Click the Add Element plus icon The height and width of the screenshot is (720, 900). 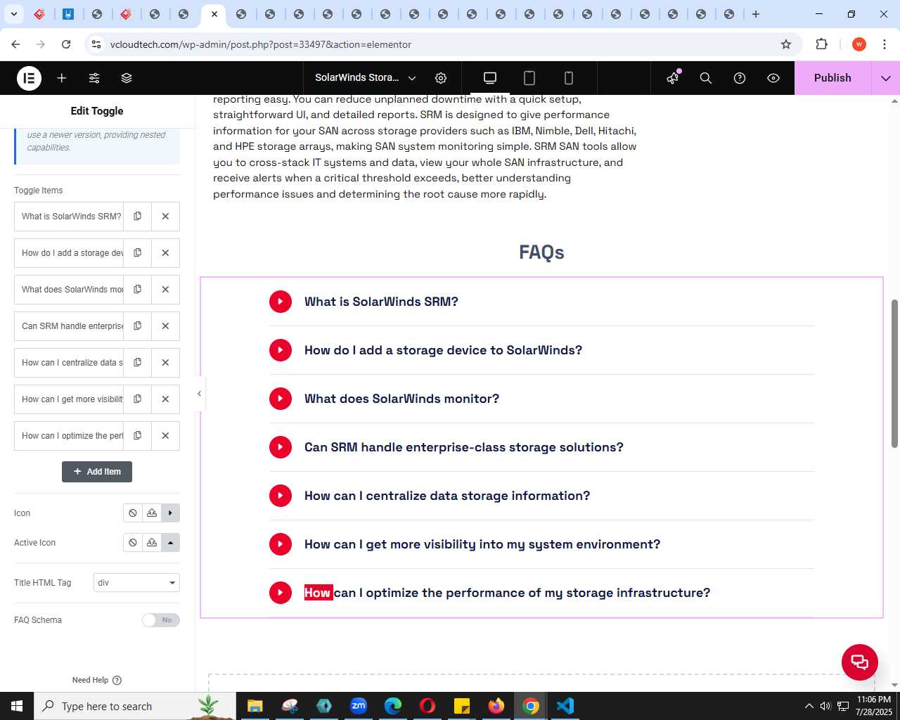pyautogui.click(x=62, y=78)
